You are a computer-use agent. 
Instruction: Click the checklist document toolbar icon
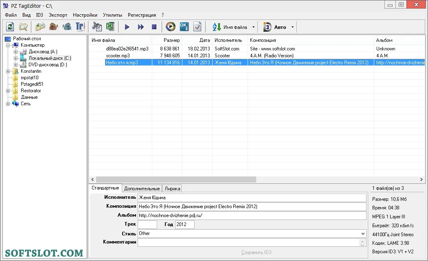point(197,27)
